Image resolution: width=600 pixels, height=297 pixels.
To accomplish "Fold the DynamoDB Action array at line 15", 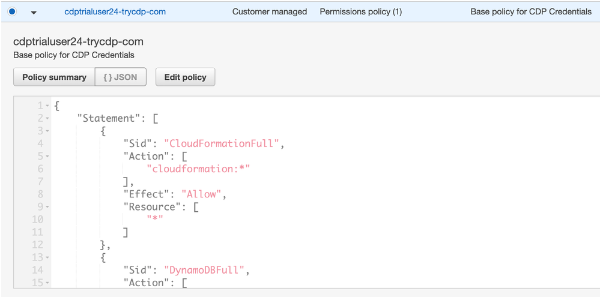I will 47,283.
